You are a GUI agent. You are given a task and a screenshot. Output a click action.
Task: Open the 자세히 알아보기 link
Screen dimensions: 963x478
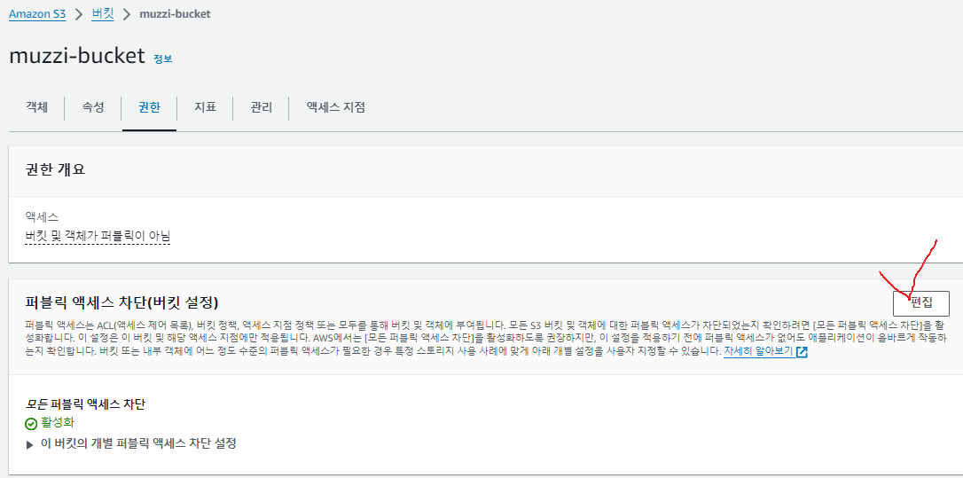tap(758, 352)
